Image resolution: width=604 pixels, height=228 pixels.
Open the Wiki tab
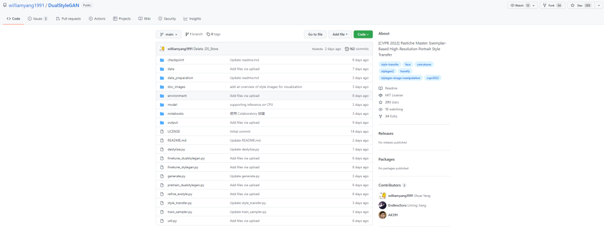point(144,18)
